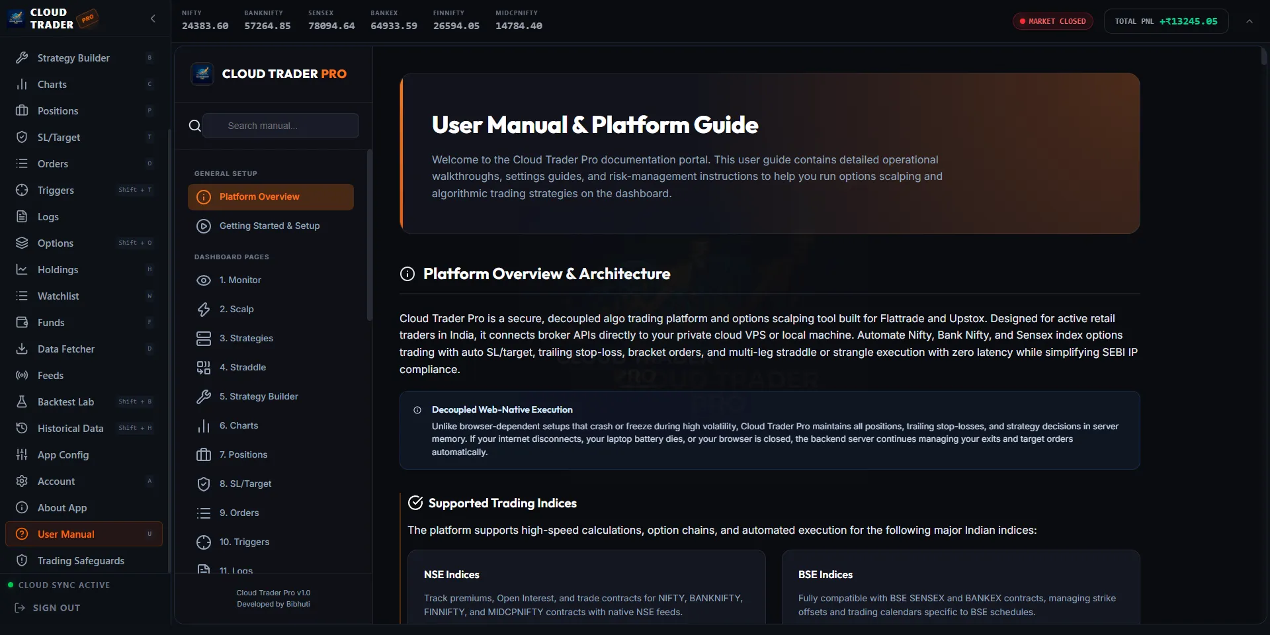Click the play icon beside Getting Started & Setup

click(204, 226)
